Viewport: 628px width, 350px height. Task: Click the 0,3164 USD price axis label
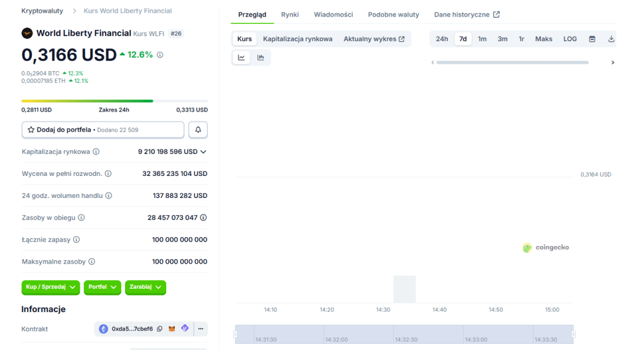point(595,175)
